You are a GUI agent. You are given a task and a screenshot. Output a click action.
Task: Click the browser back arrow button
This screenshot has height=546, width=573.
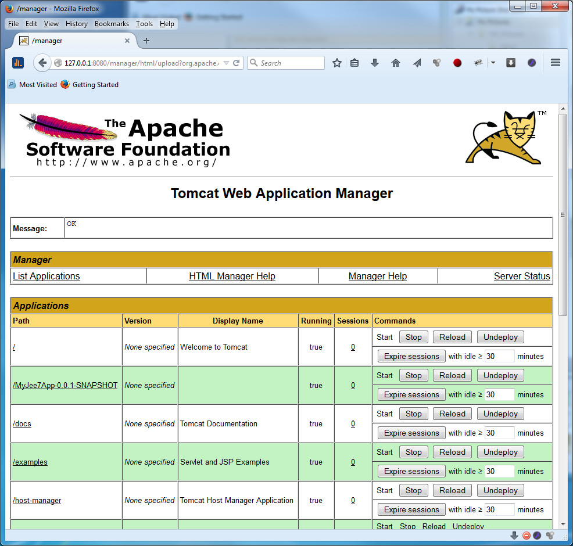(x=42, y=63)
